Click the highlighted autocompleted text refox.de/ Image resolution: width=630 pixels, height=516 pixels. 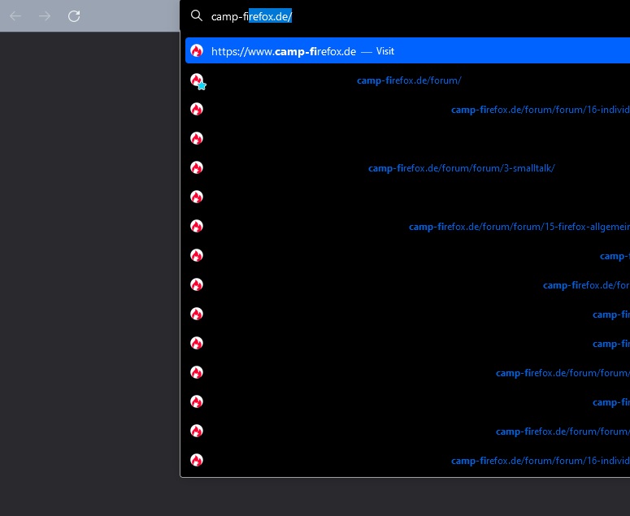click(x=270, y=15)
